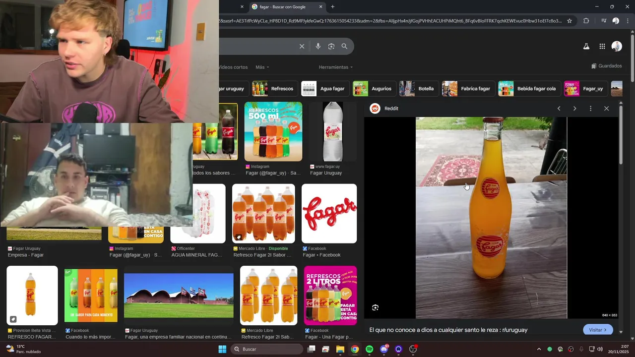Open Discord from the taskbar

pos(383,349)
